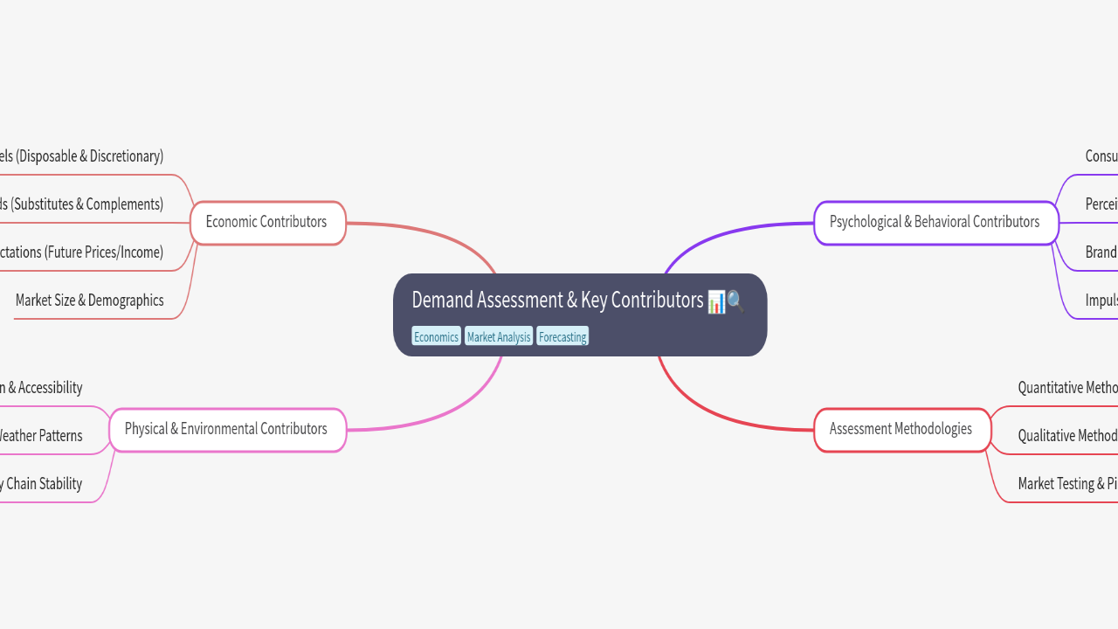
Task: Select the Economic Contributors node
Action: (267, 222)
